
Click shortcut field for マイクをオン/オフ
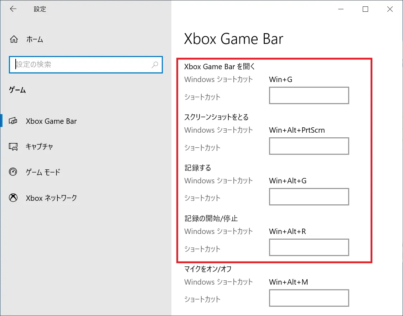309,298
